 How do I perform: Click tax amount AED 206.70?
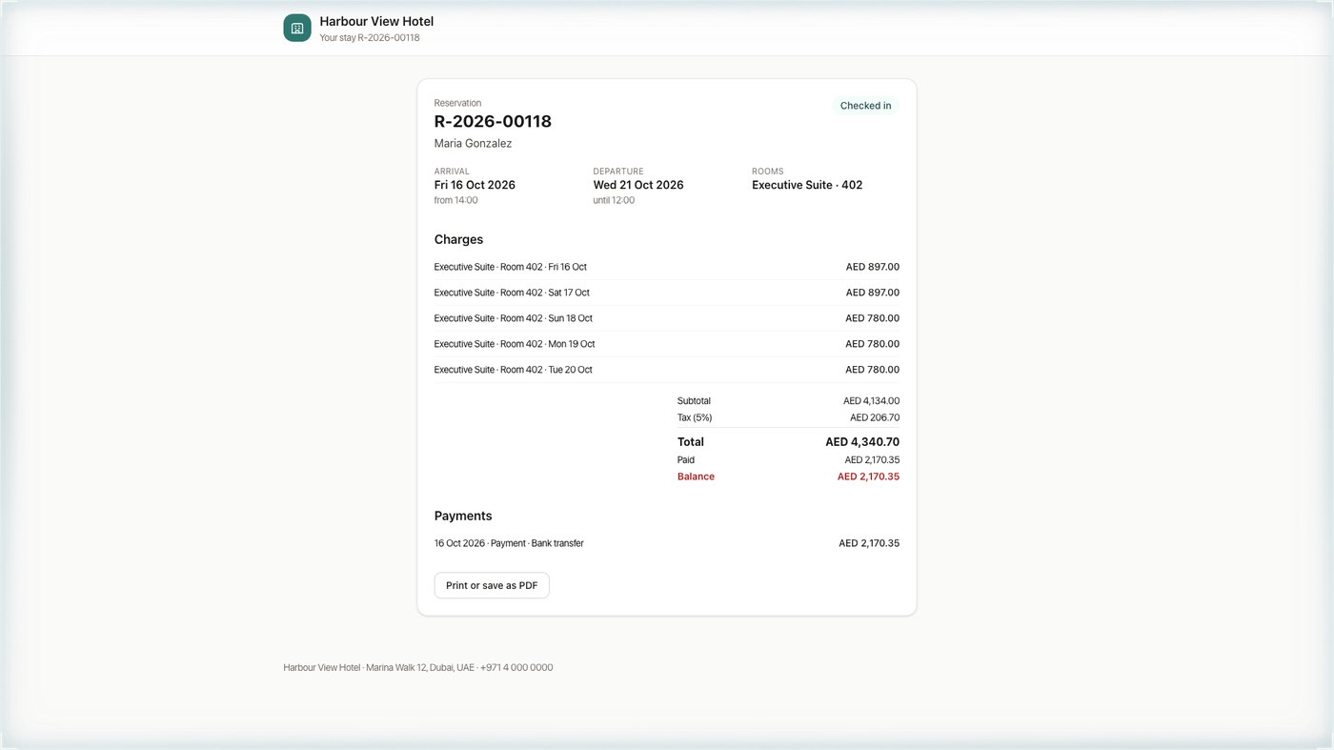tap(875, 417)
